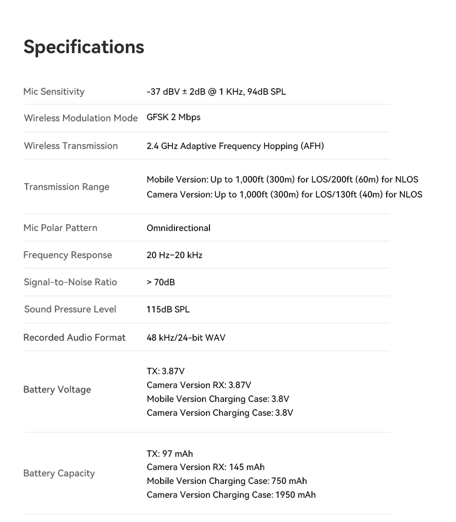456x522 pixels.
Task: Click the -37 dBV sensitivity value
Action: coord(216,91)
